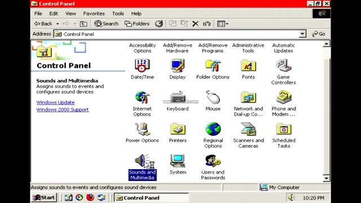Open the System computer icon
361x203 pixels.
(x=178, y=161)
